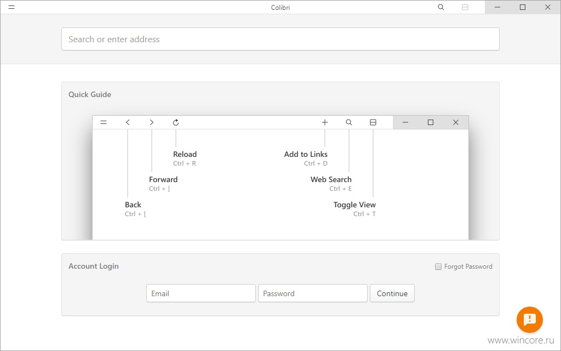Click the Toggle View icon in title bar
Screen dimensions: 561x351
465,7
